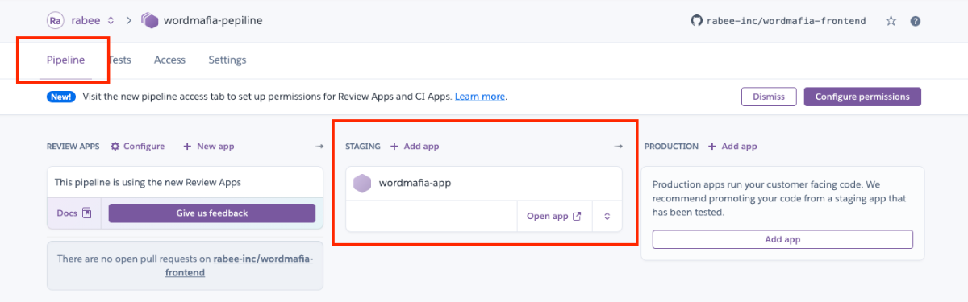Open Review Apps Configure gear
The image size is (968, 302).
coord(138,146)
